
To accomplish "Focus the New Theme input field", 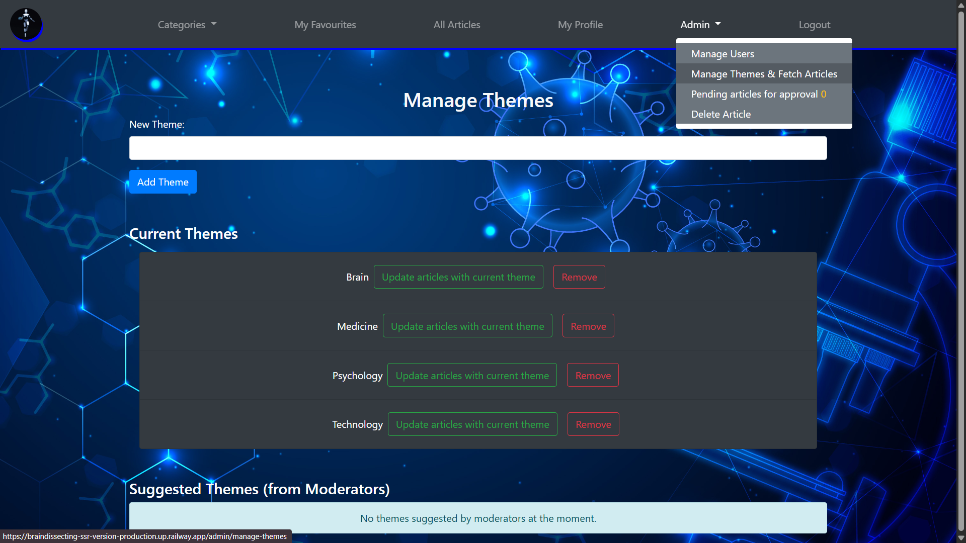I will click(x=477, y=148).
